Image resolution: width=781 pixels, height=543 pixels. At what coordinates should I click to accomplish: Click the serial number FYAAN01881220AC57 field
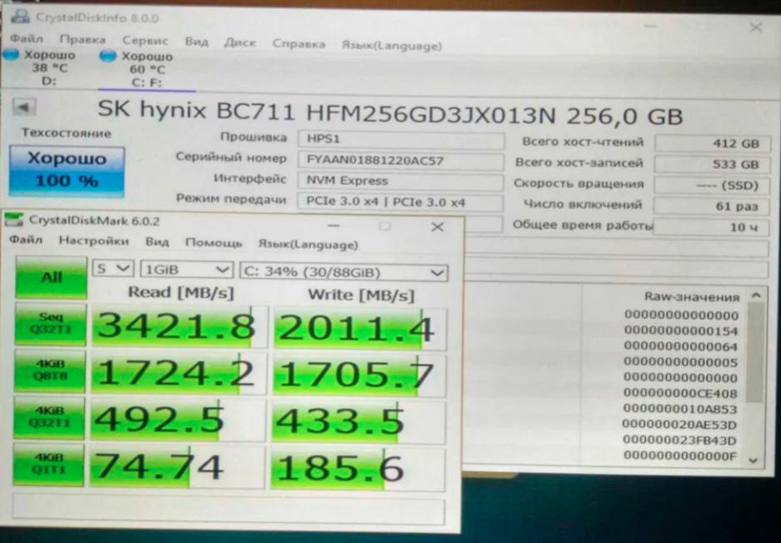click(x=400, y=160)
